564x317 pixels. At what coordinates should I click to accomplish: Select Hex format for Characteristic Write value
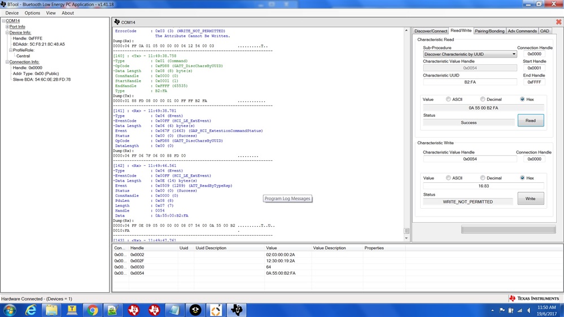[522, 178]
